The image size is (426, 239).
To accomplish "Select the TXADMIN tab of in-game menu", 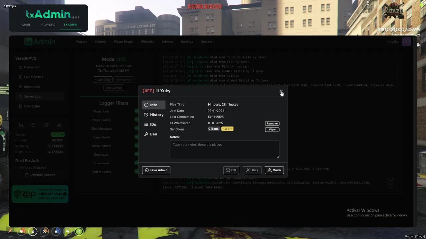I will tap(71, 25).
